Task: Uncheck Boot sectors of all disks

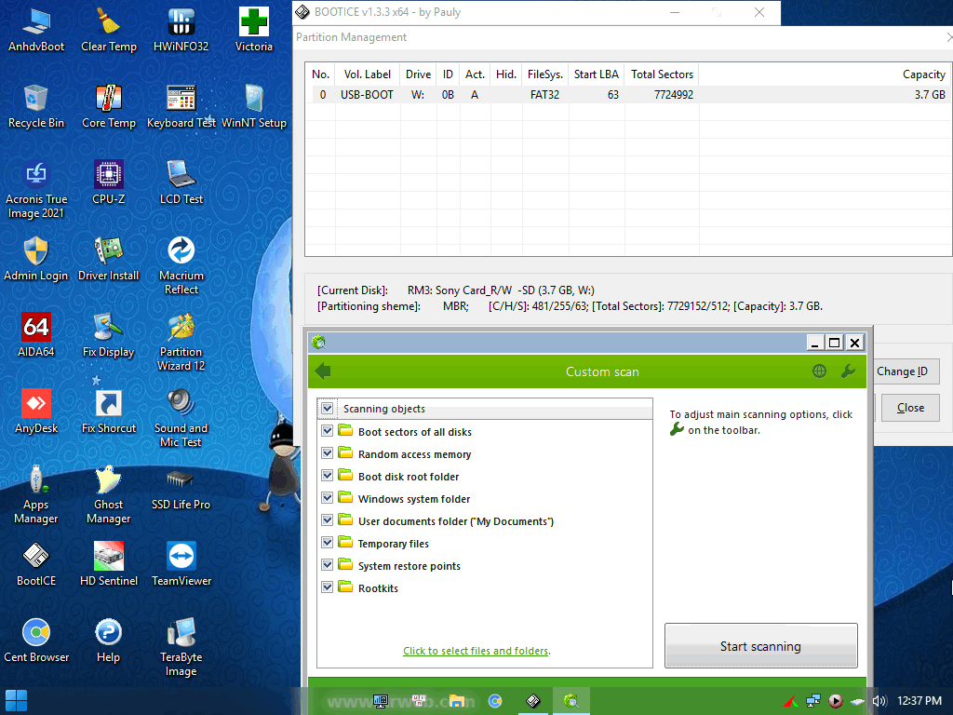Action: (x=328, y=431)
